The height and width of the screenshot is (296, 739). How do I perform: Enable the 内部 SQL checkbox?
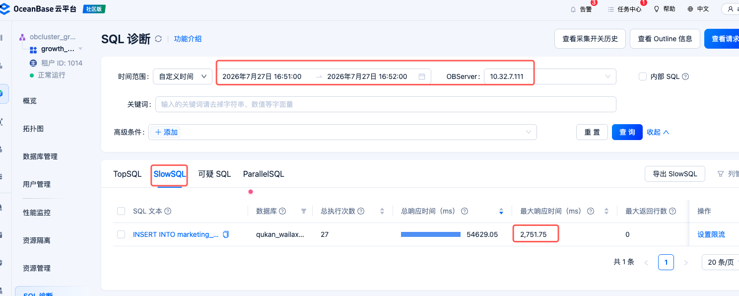click(x=643, y=76)
